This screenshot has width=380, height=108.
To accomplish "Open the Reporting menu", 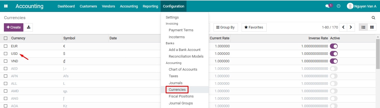I will click(x=150, y=6).
